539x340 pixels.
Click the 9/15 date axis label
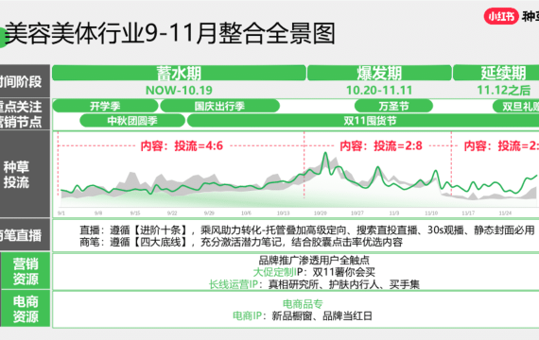135,213
